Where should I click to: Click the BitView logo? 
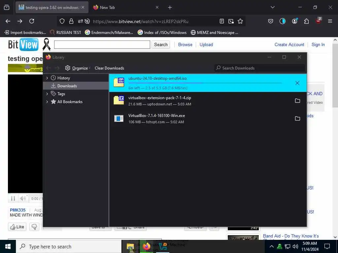click(x=23, y=44)
